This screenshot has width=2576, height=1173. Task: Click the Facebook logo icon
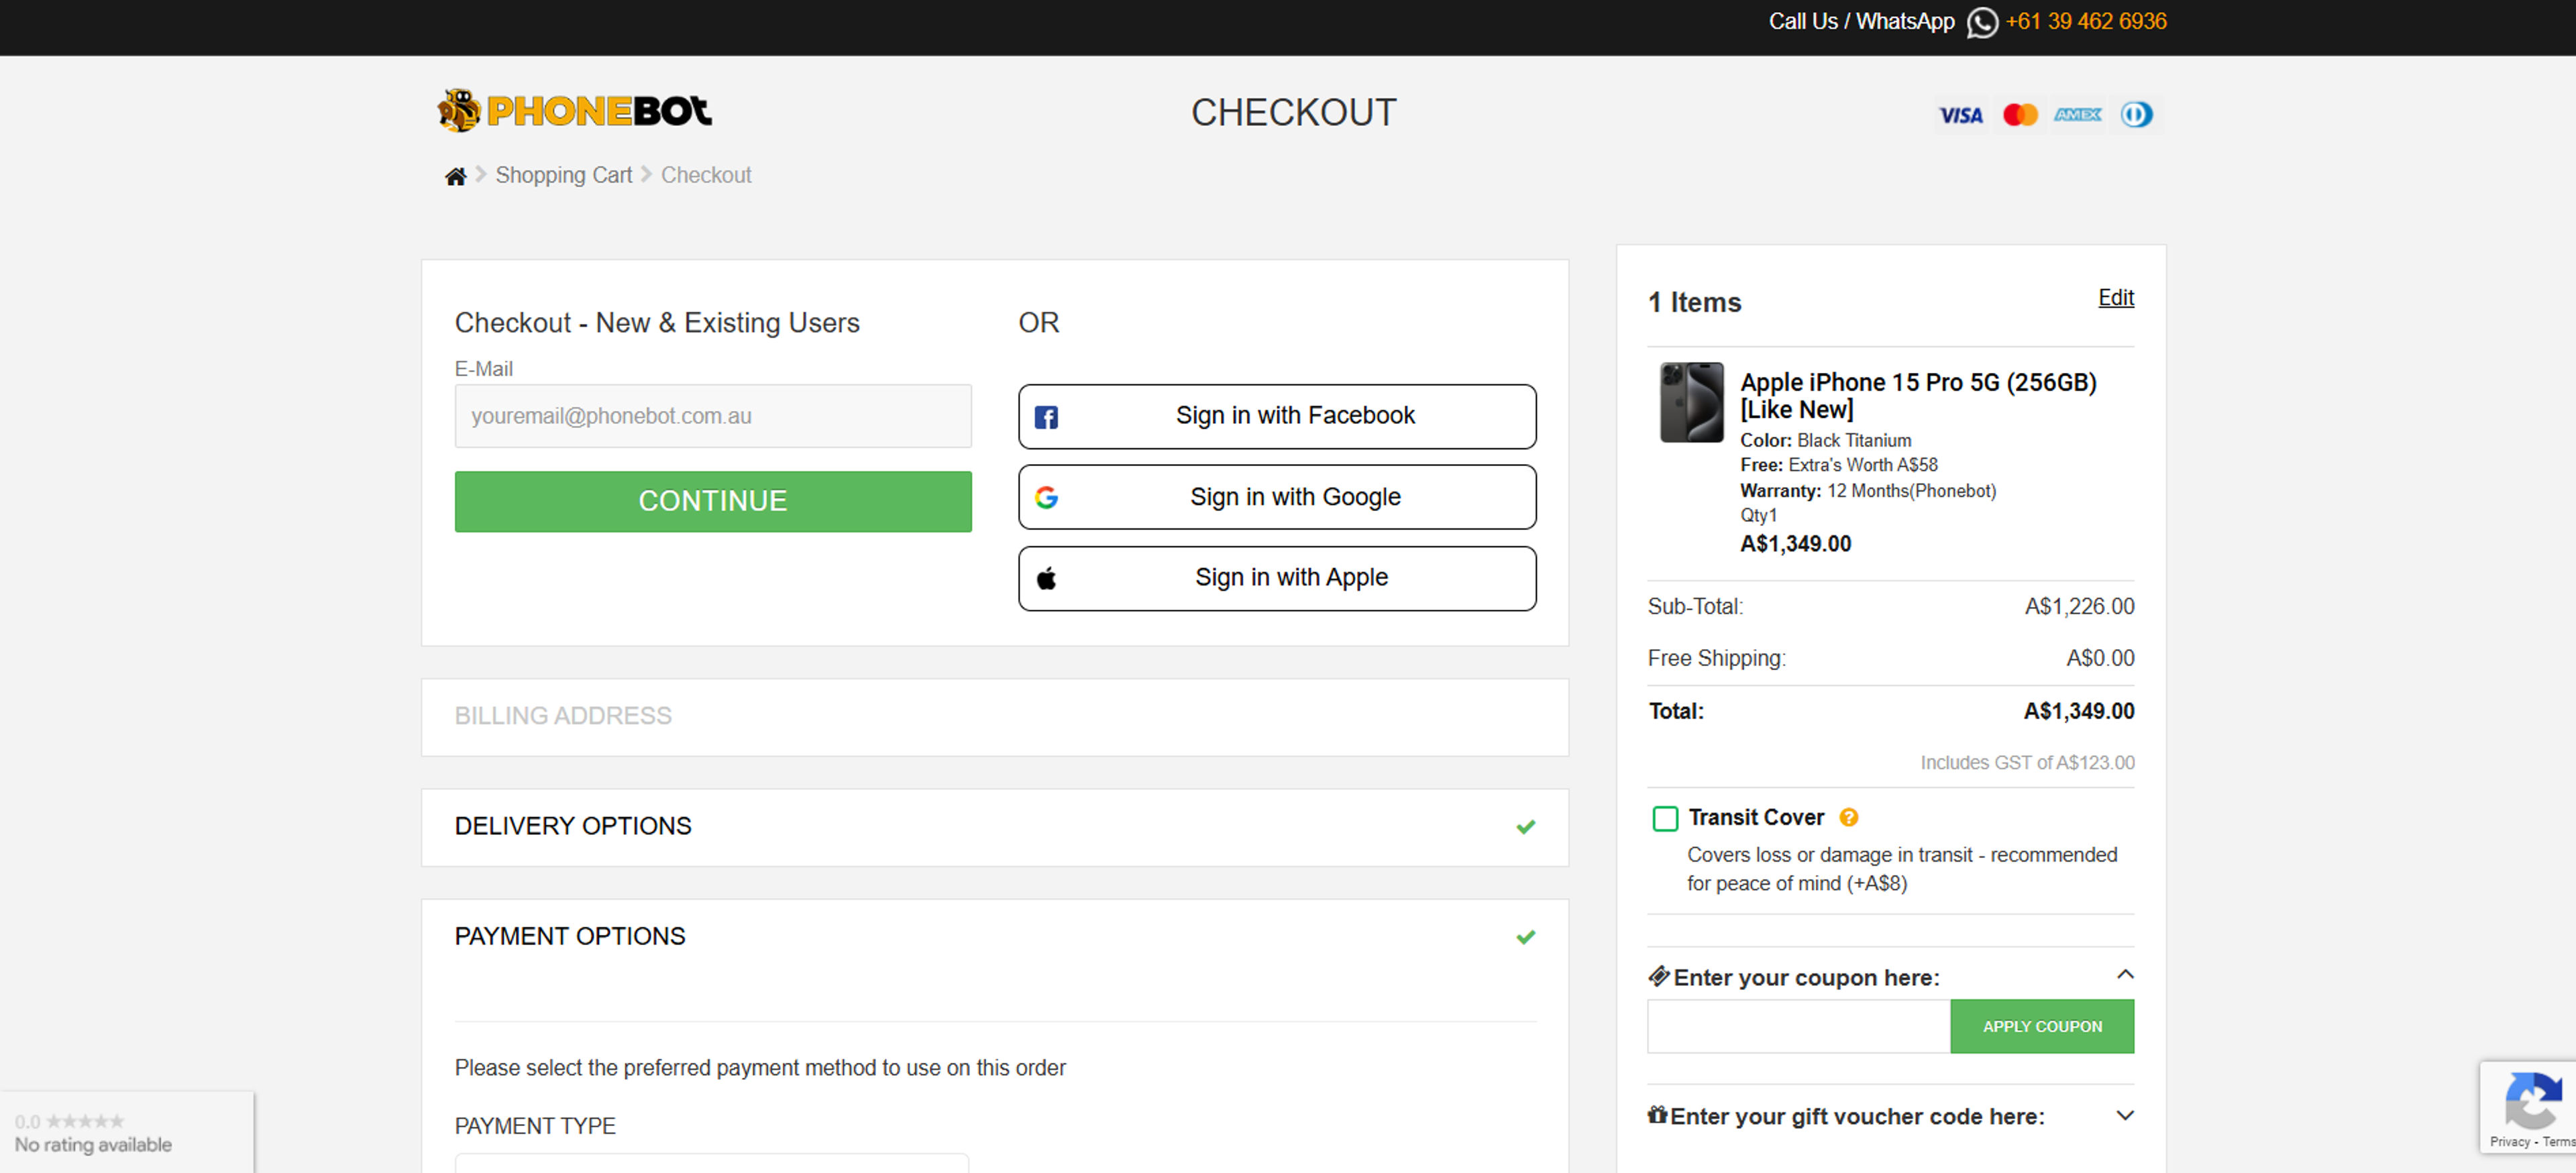[x=1046, y=417]
